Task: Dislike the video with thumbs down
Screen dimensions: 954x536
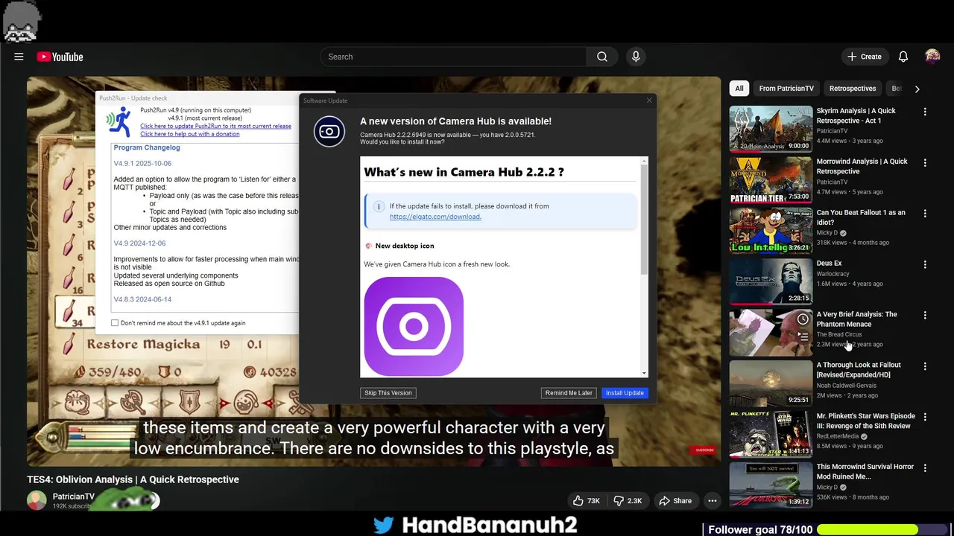Action: click(628, 501)
